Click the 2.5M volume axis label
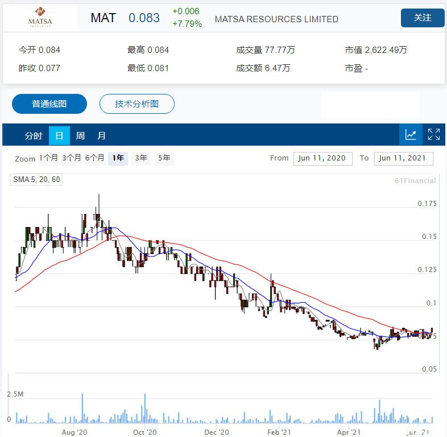447x437 pixels. (x=15, y=394)
